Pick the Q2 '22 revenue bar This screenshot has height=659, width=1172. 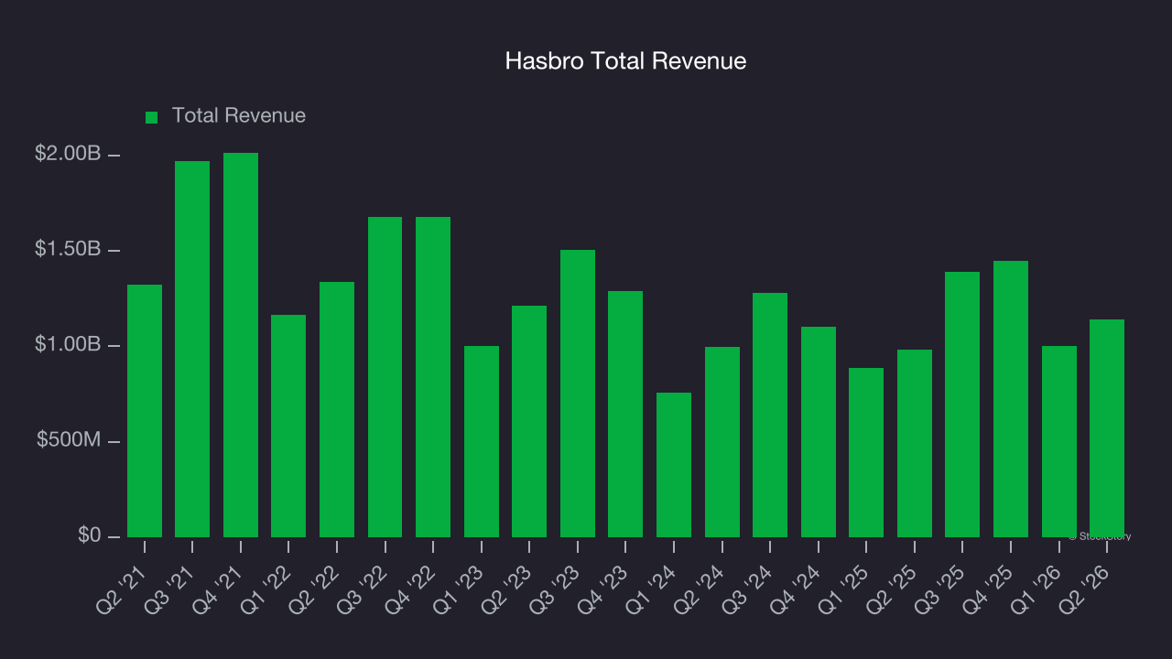click(337, 409)
